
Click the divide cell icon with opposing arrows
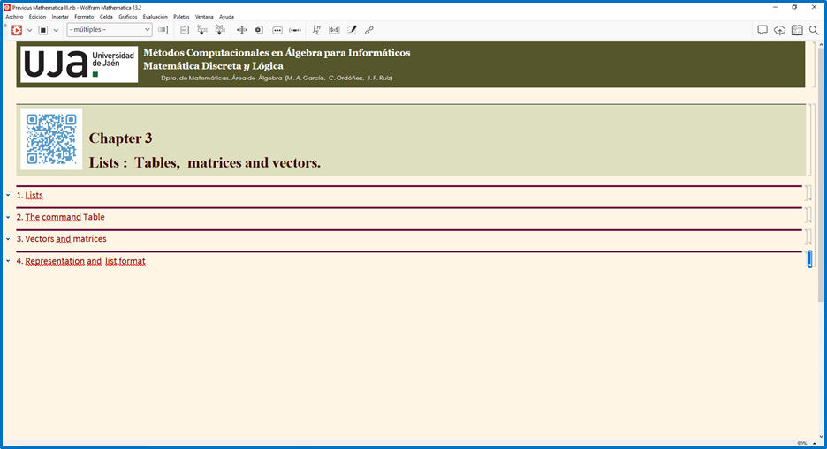click(242, 30)
